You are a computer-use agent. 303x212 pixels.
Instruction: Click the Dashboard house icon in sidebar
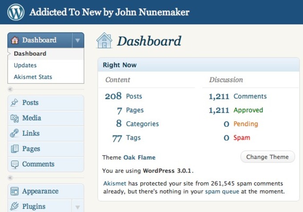[x=15, y=40]
